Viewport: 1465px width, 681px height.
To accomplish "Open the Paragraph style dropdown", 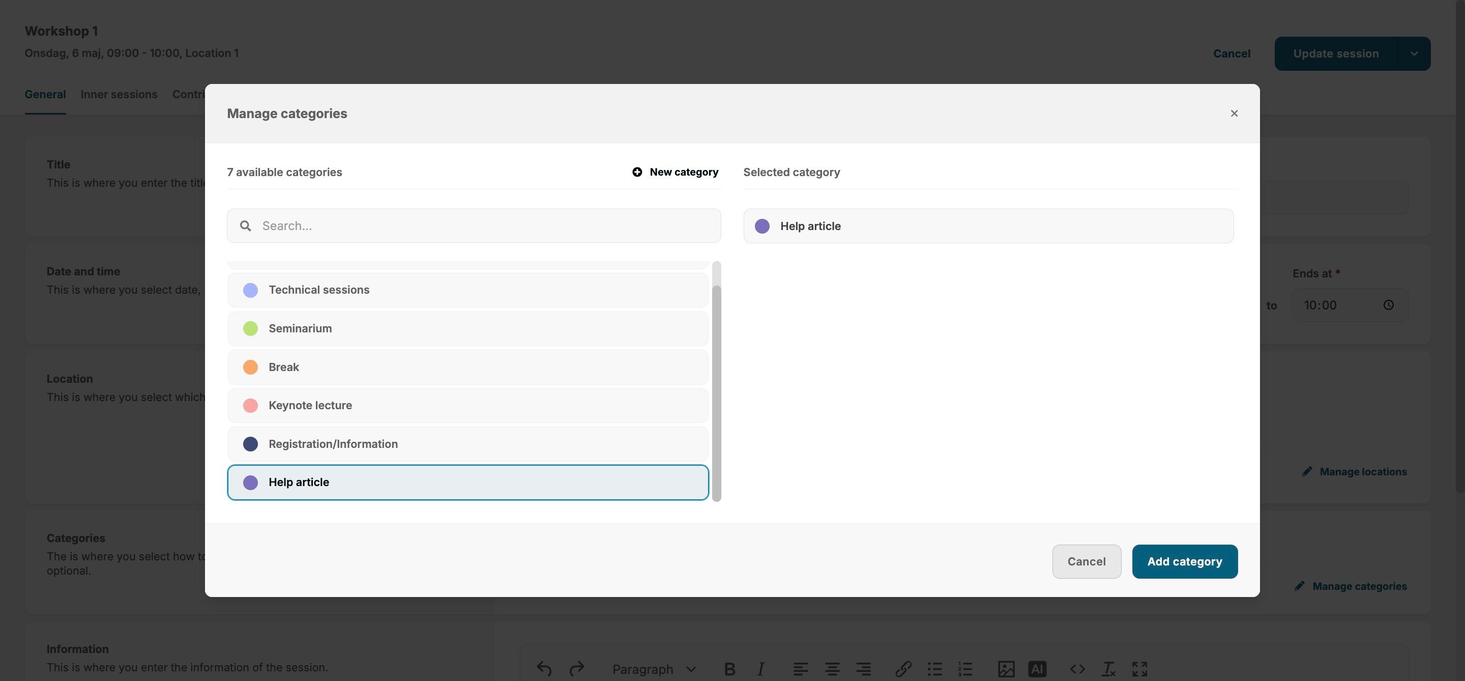I will pos(654,669).
